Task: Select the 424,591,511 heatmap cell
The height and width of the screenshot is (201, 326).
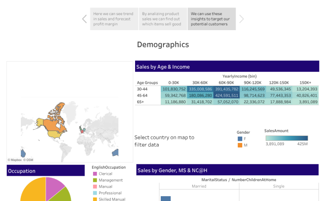Action: point(226,95)
